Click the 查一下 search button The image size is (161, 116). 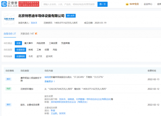[x=102, y=4]
